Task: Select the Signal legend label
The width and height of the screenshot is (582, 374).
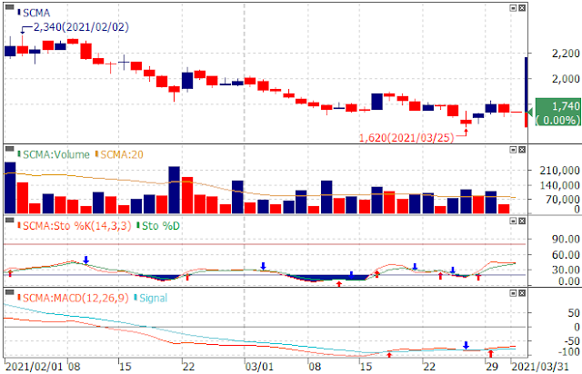Action: click(151, 298)
